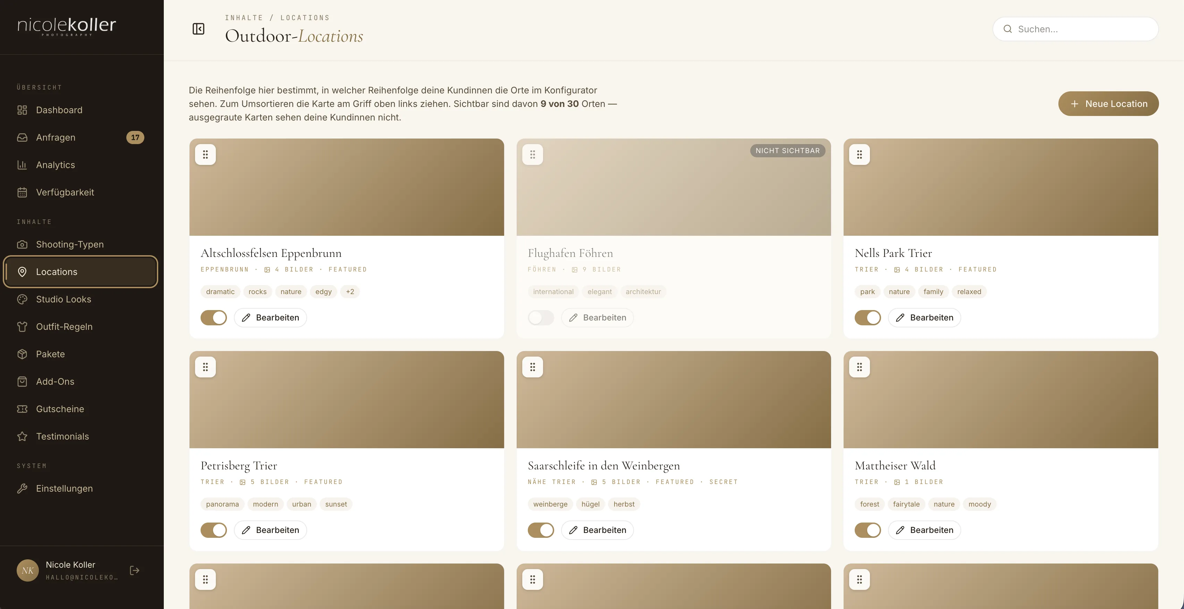Screen dimensions: 1184x609
Task: Click the Saarschleife in den Weinbergen cover image
Action: pyautogui.click(x=674, y=400)
